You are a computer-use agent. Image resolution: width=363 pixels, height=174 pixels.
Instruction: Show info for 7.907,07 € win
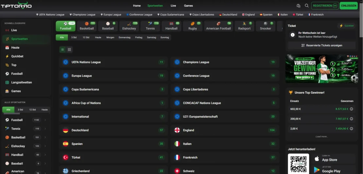[351, 119]
